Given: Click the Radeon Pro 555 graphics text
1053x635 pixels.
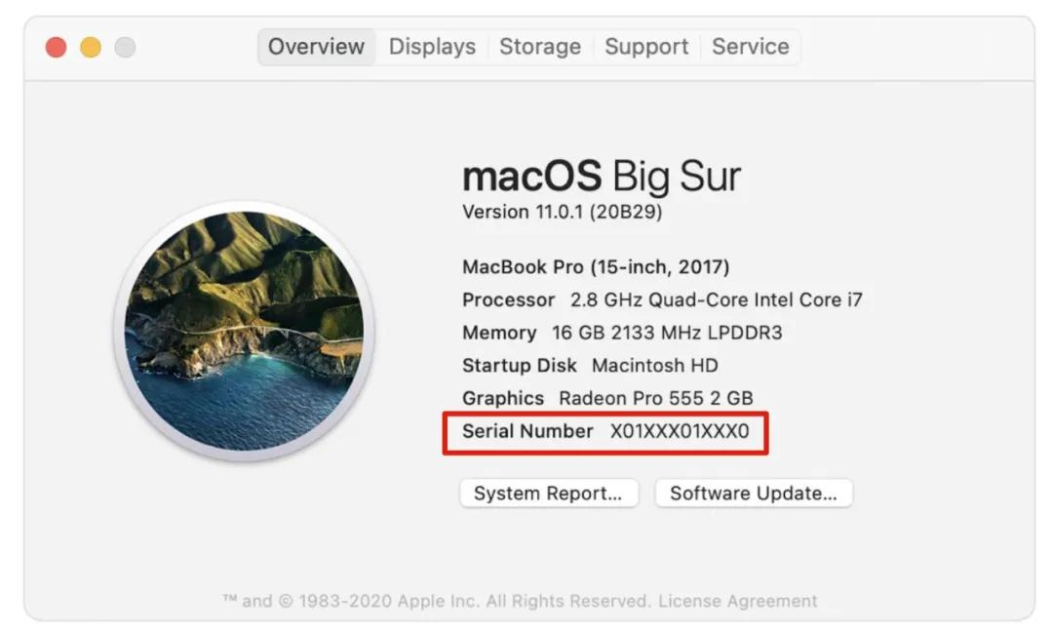Looking at the screenshot, I should tap(655, 398).
